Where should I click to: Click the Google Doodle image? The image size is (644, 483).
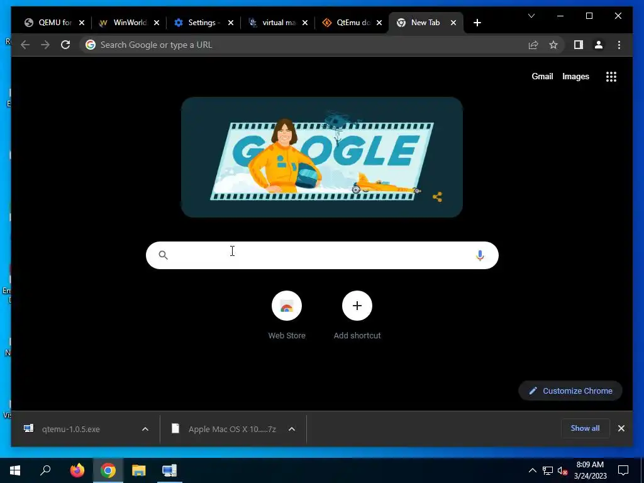tap(321, 157)
